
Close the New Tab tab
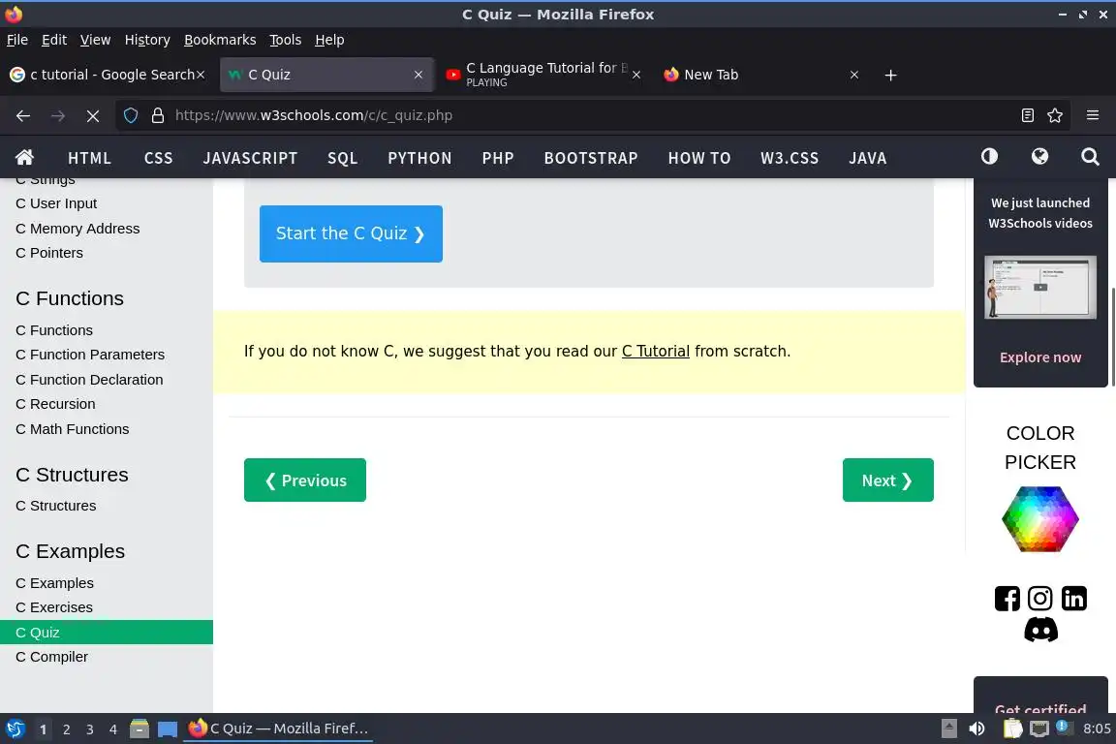pyautogui.click(x=854, y=75)
